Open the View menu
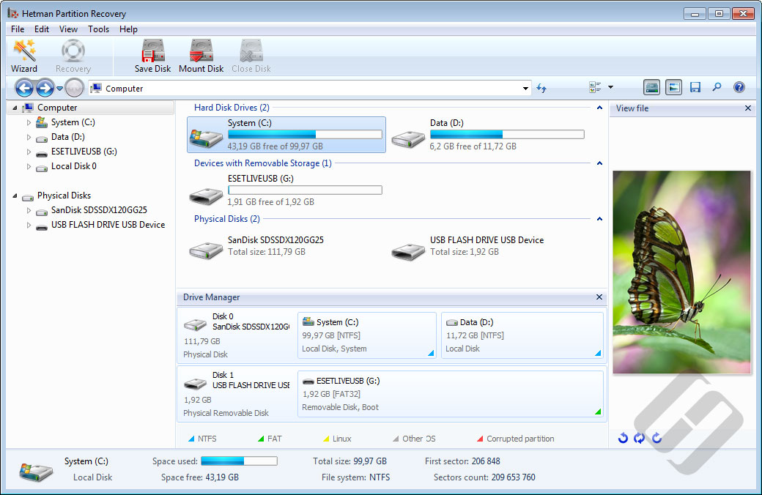Screen dimensions: 762x495 coord(68,29)
